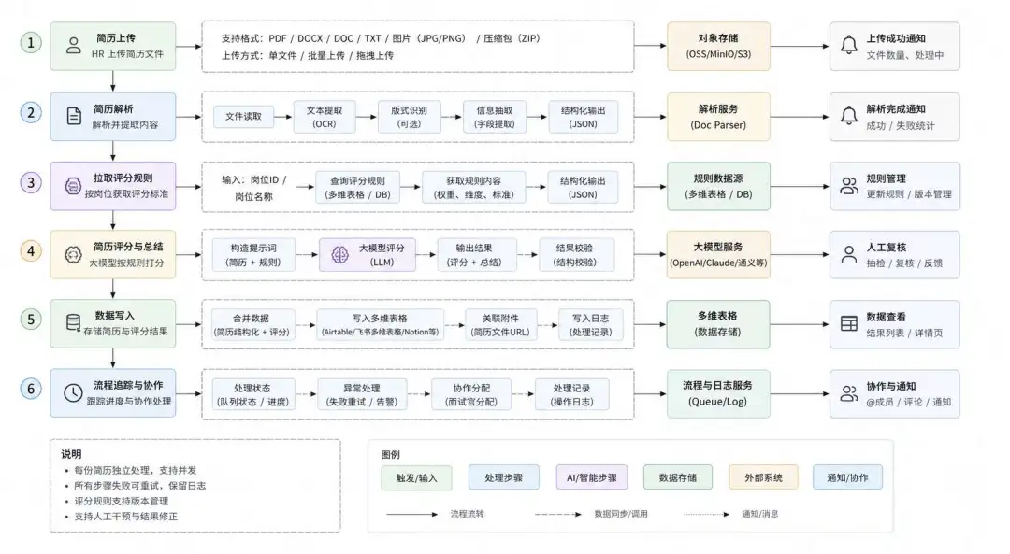Click the person icon in the 简历上传 node
Viewport: 1010px width, 554px height.
[x=74, y=46]
